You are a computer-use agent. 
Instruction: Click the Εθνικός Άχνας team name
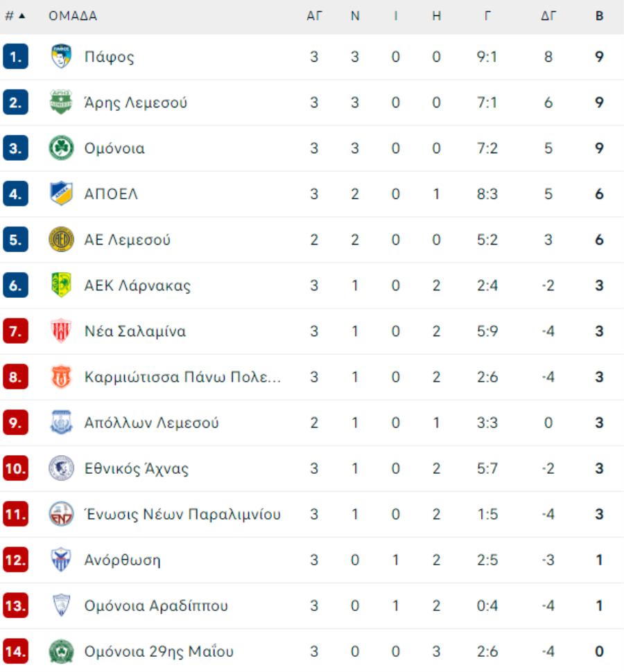[x=137, y=468]
